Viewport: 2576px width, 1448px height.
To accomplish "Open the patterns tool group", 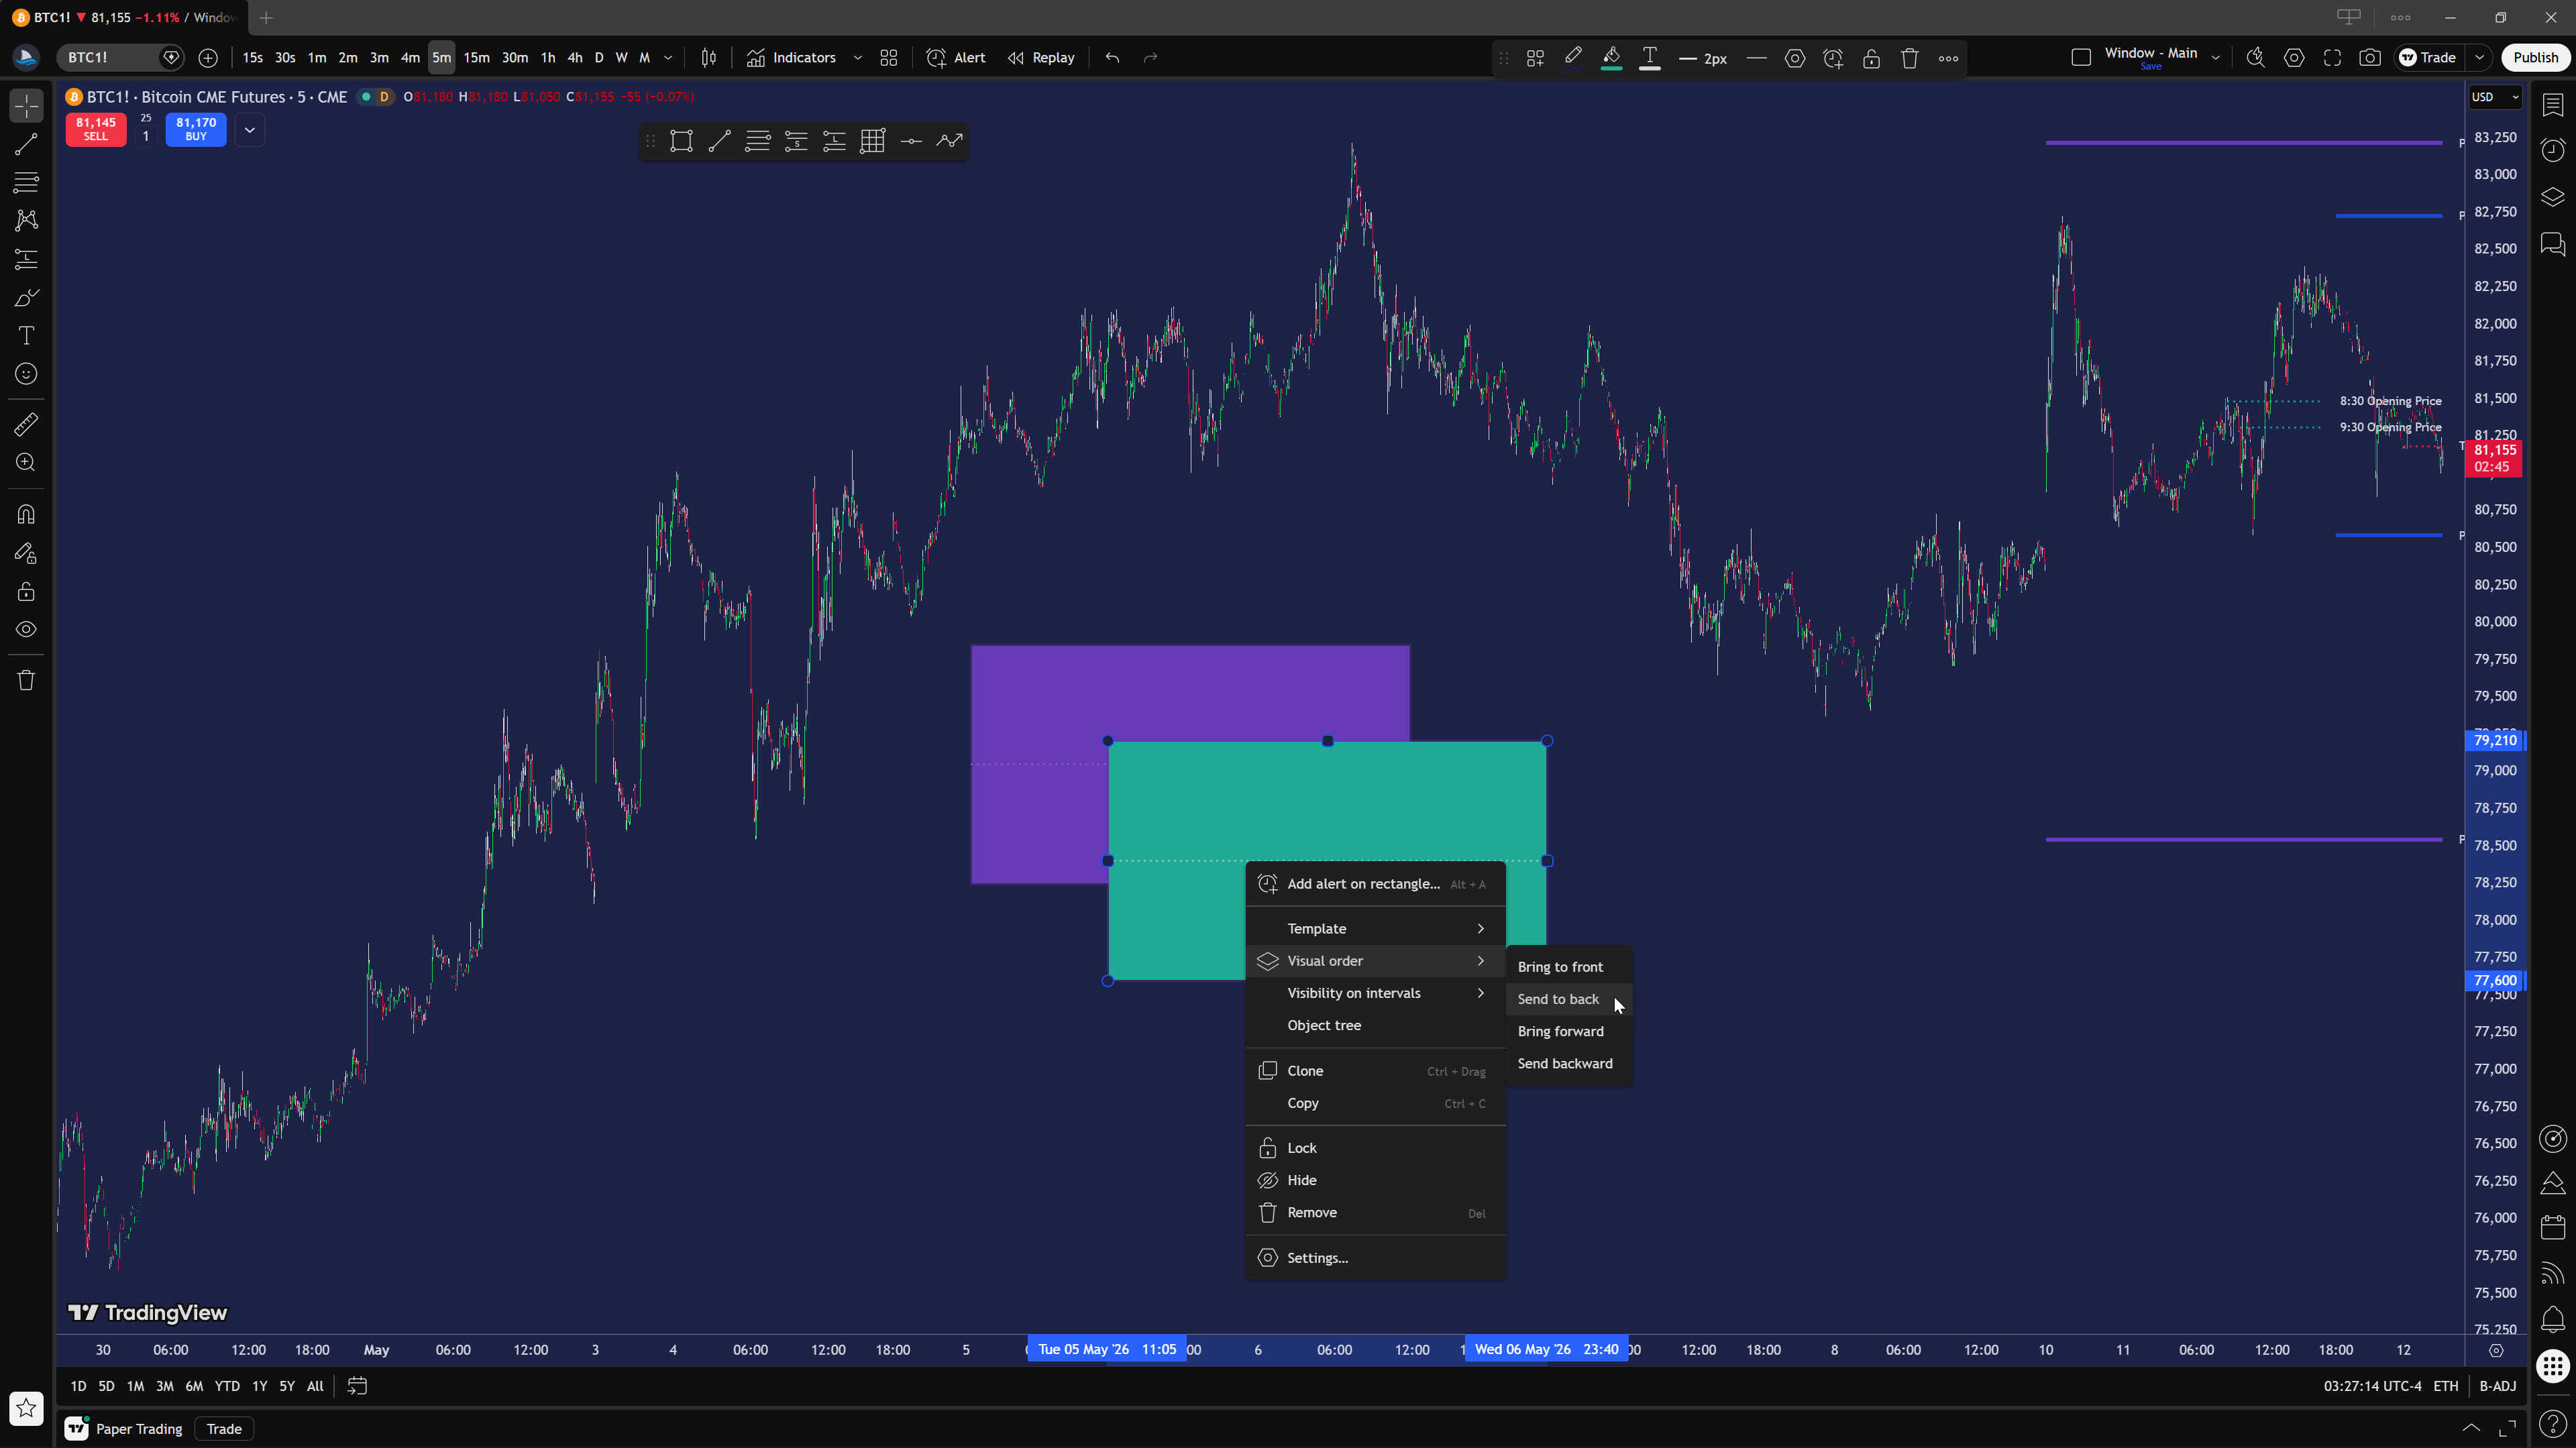I will pos(26,220).
